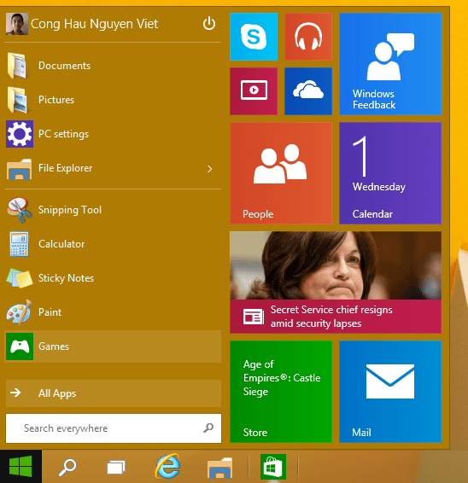Image resolution: width=468 pixels, height=483 pixels.
Task: Open the news tile about Secret Service chief
Action: coord(336,282)
